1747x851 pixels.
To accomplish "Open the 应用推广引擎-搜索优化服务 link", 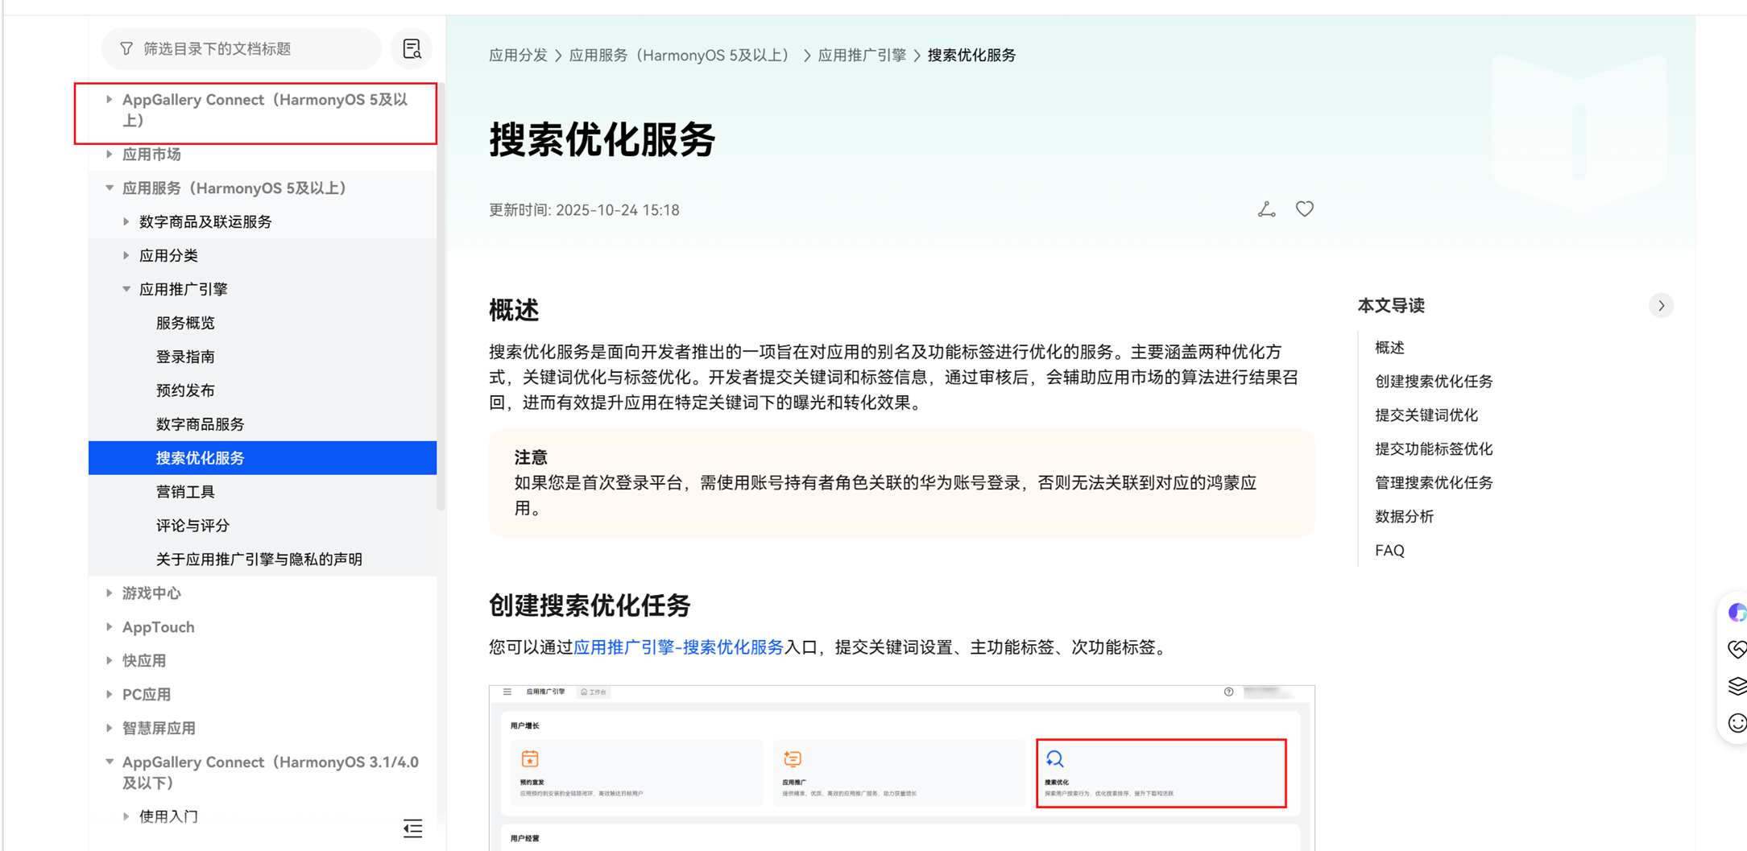I will click(x=678, y=647).
